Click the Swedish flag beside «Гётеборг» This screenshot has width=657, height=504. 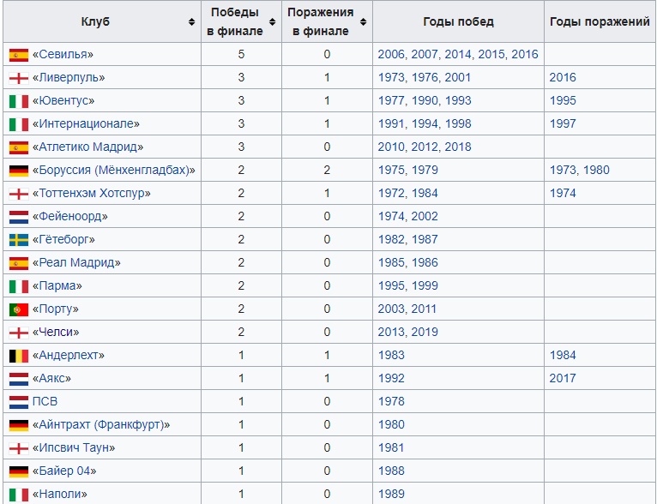pos(19,240)
